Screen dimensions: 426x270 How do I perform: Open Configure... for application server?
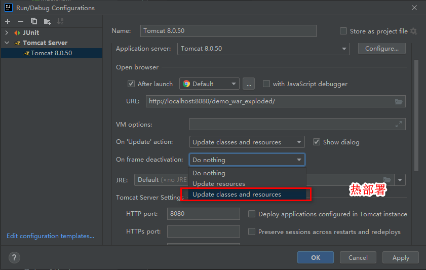[382, 49]
